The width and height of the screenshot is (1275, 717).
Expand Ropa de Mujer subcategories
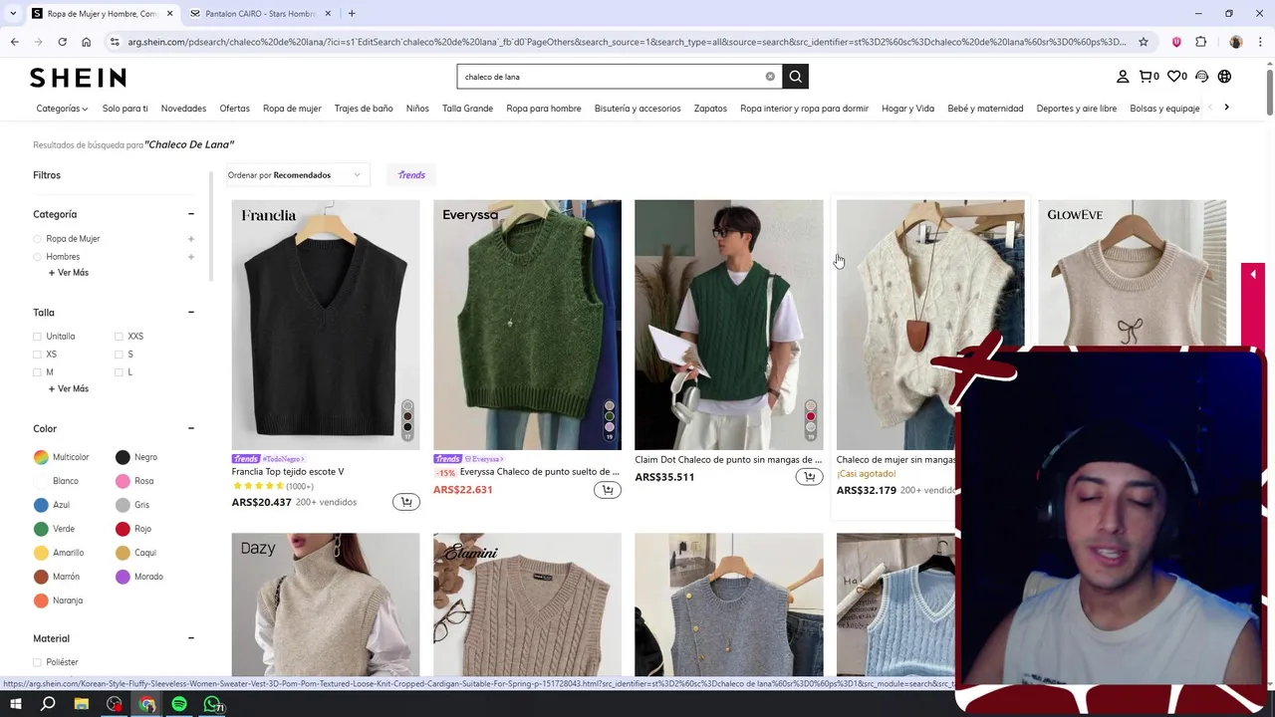click(190, 239)
